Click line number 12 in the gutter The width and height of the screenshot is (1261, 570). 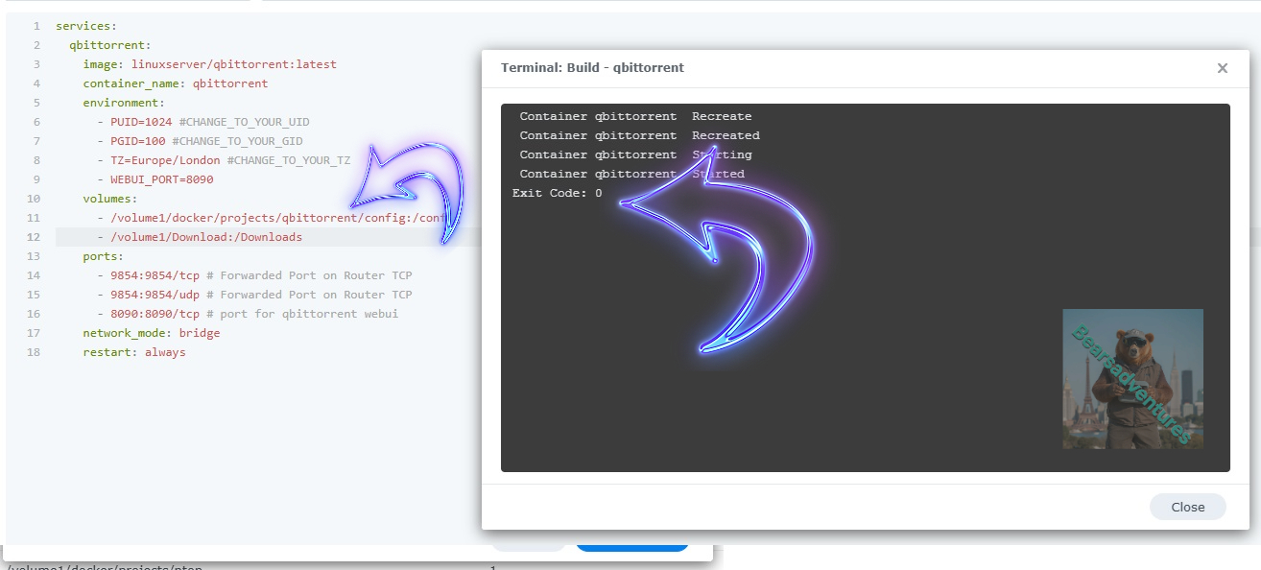[x=35, y=237]
